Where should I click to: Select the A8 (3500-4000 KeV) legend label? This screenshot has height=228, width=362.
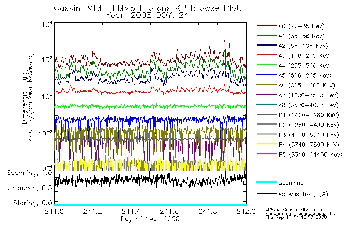(x=308, y=105)
